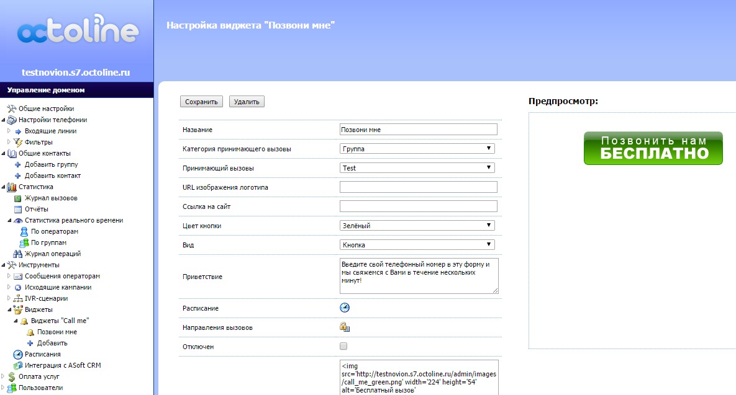Toggle the Отключен checkbox
This screenshot has height=395, width=736.
(x=343, y=346)
